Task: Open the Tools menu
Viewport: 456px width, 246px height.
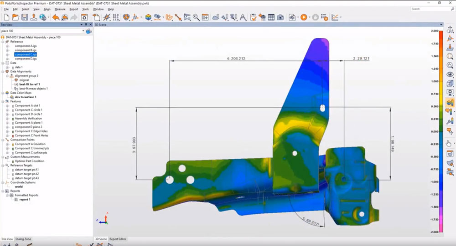Action: [86, 9]
